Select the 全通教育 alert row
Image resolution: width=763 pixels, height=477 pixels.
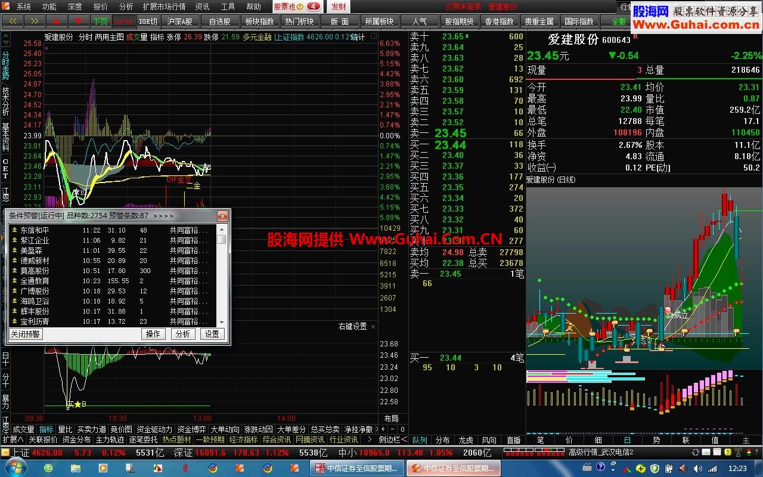coord(113,281)
